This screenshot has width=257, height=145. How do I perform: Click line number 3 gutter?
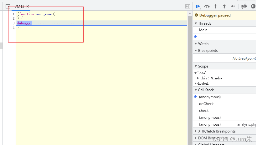(x=13, y=23)
